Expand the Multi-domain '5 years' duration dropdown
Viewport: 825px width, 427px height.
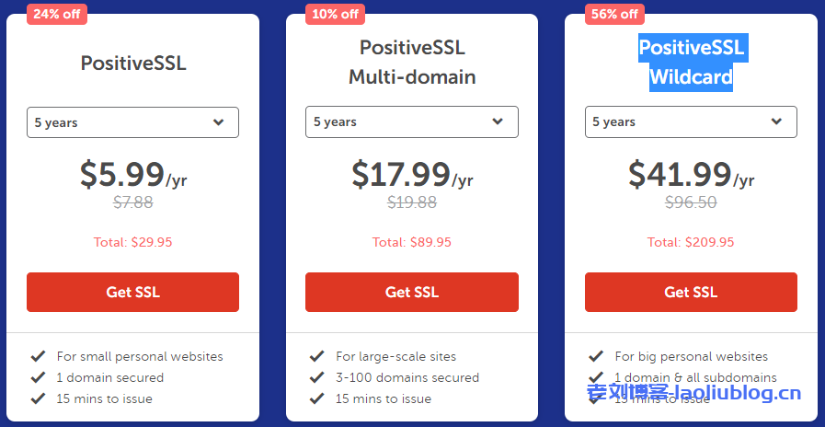coord(411,121)
